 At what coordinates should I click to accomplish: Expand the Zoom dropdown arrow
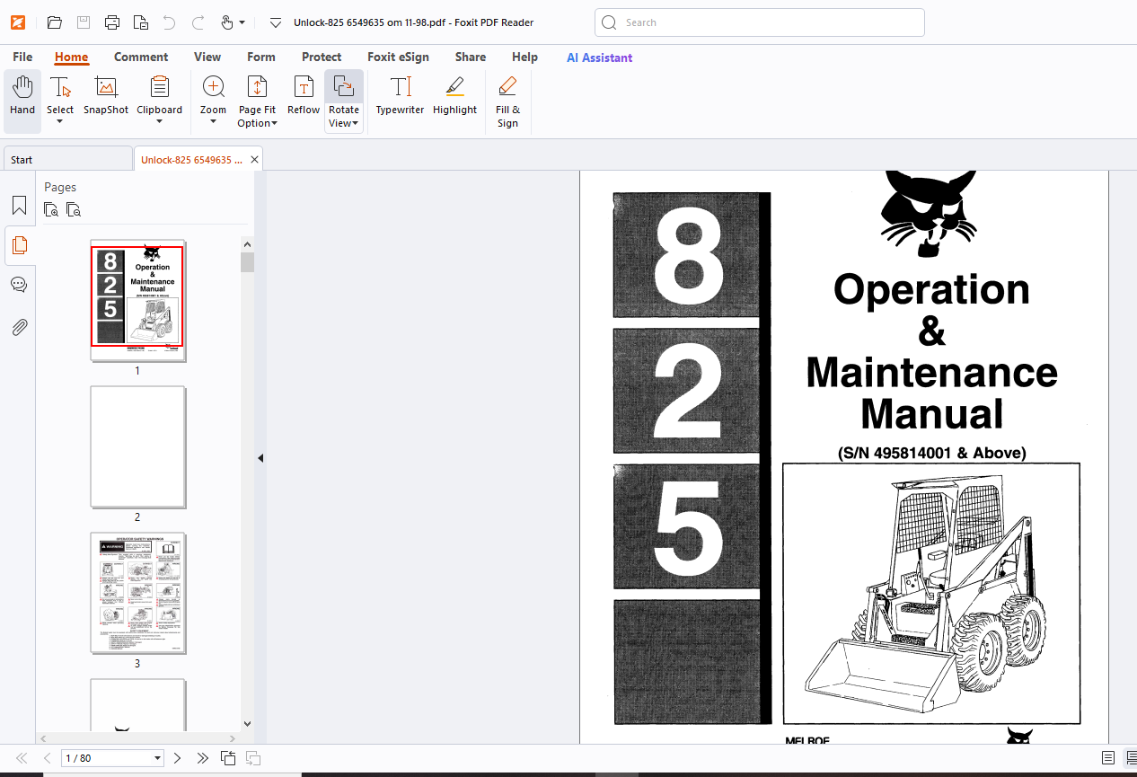(x=214, y=122)
